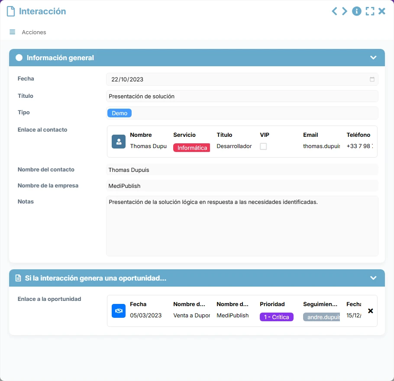Select the Demo type badge
The image size is (394, 381).
pyautogui.click(x=119, y=113)
